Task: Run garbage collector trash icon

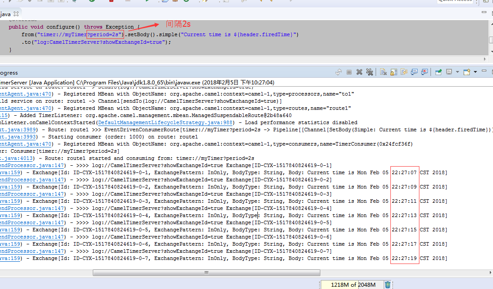Action: (x=388, y=285)
